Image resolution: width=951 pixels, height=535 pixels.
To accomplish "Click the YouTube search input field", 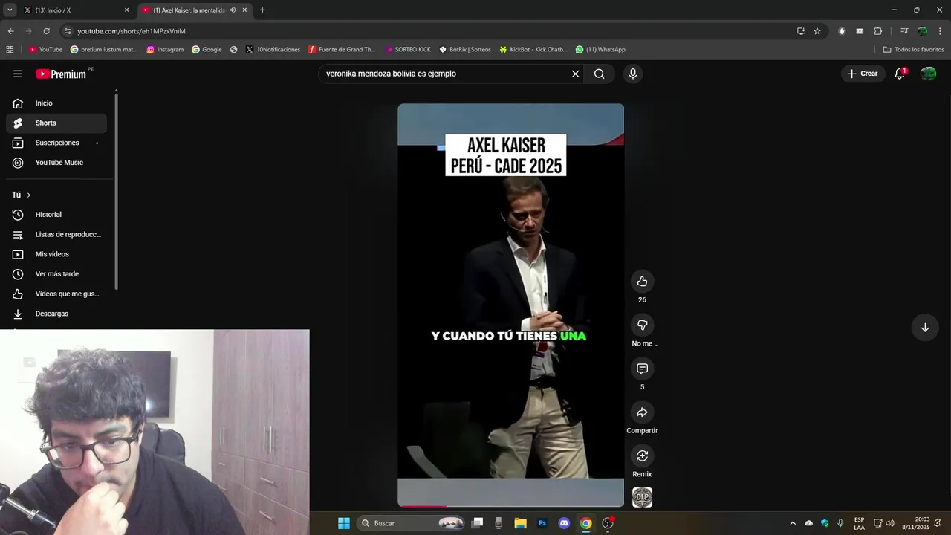I will (x=444, y=74).
